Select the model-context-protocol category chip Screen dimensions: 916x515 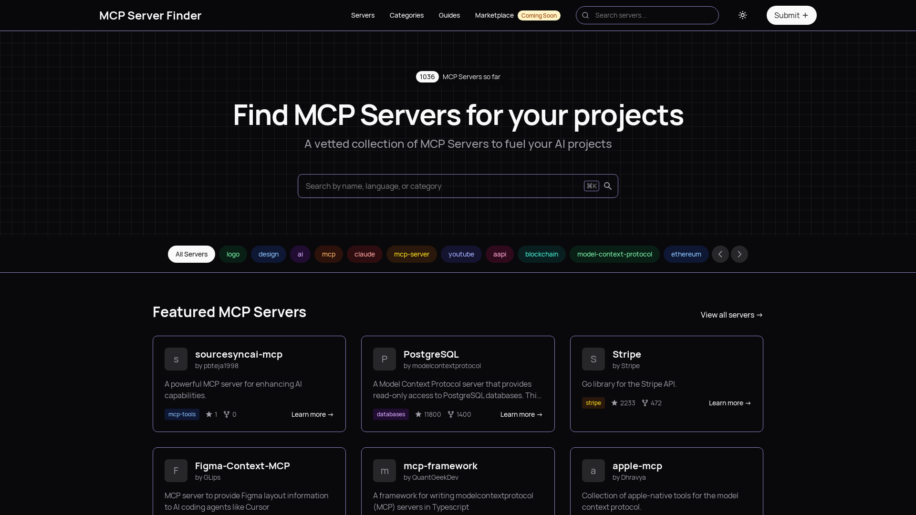[x=614, y=254]
